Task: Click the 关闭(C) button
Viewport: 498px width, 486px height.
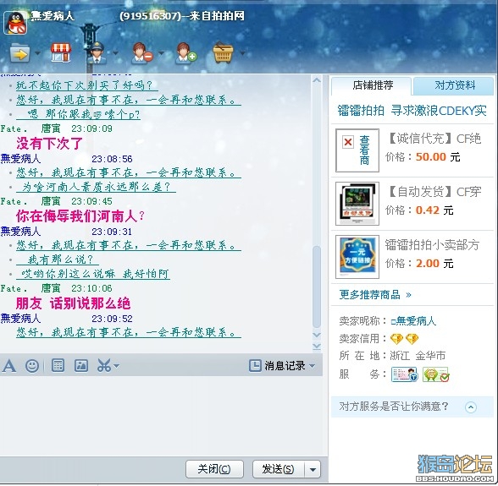Action: (x=214, y=469)
